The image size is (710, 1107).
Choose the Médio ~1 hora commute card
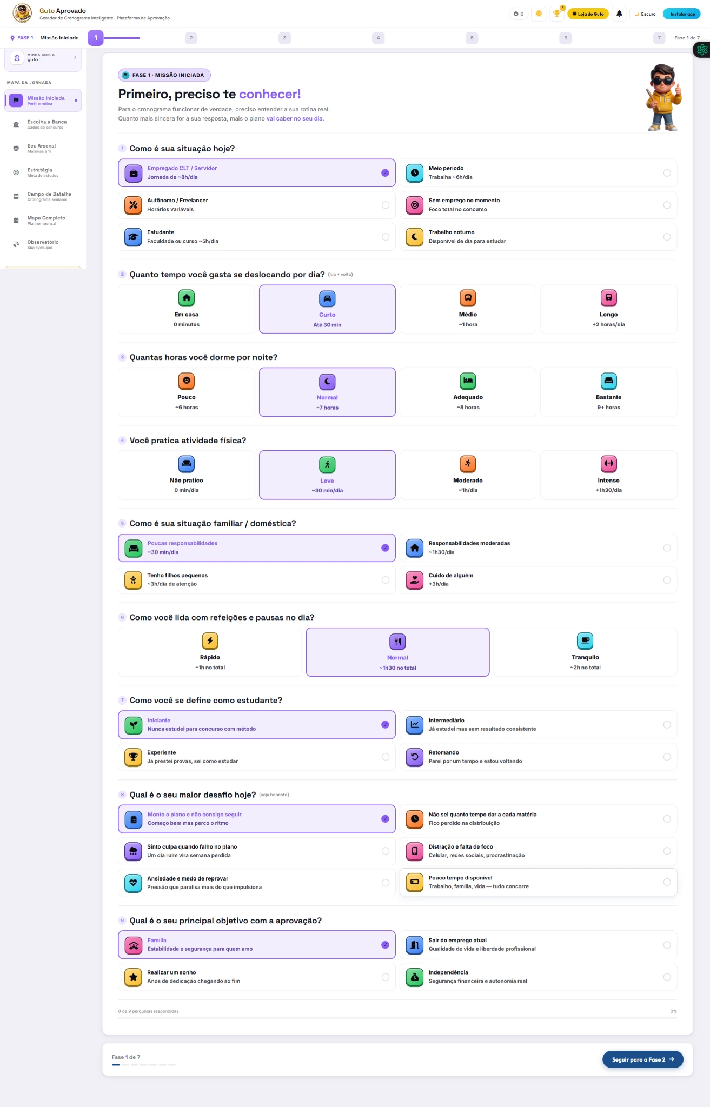pos(468,309)
